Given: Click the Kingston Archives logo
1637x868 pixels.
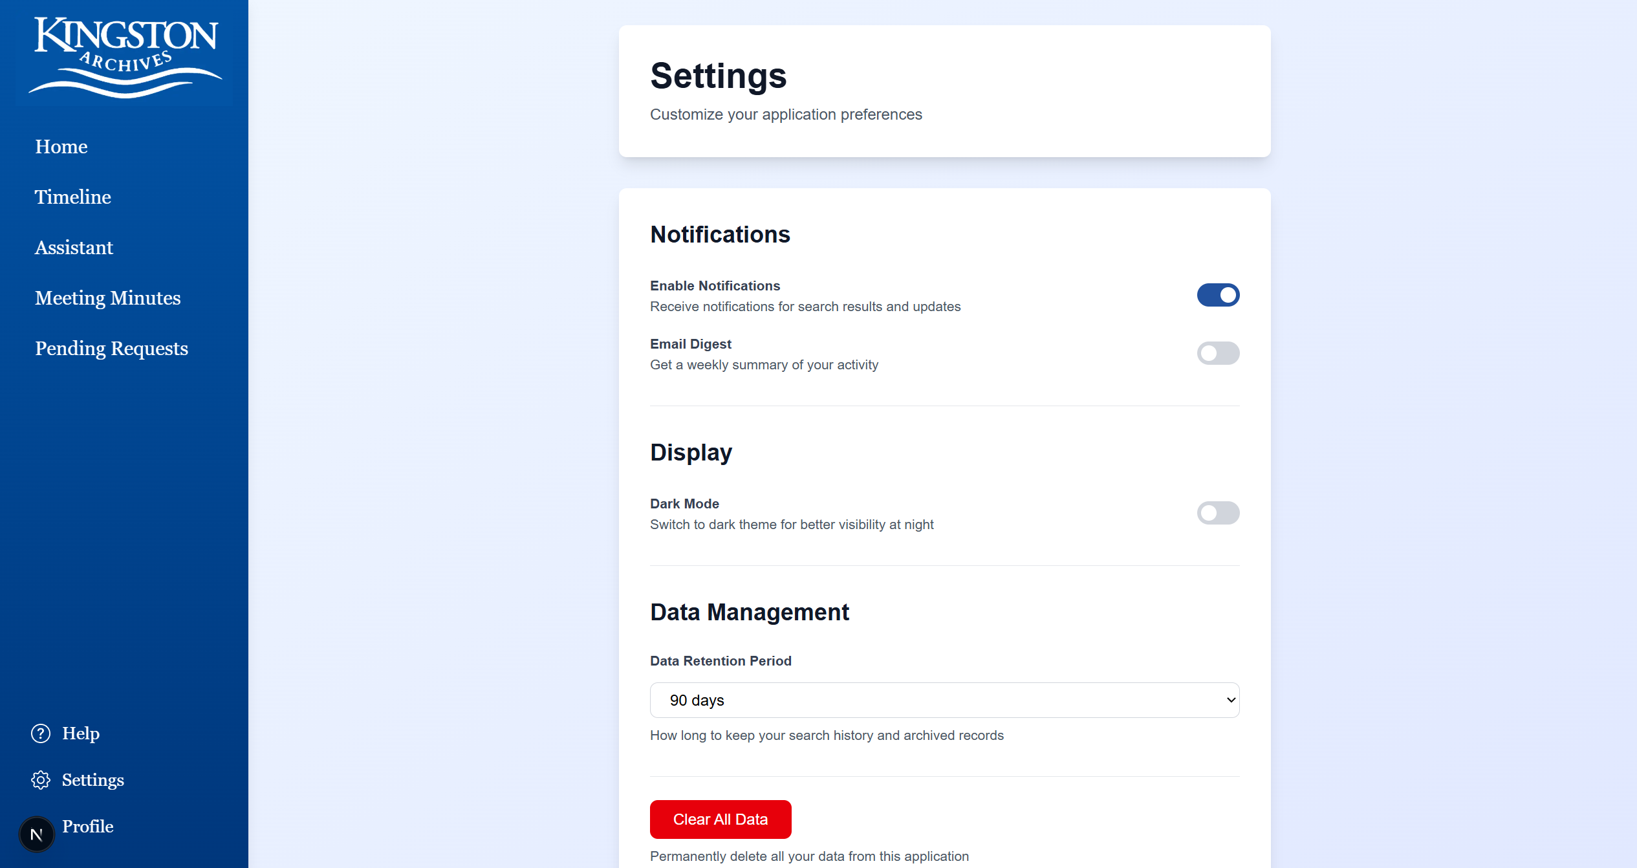Looking at the screenshot, I should coord(125,56).
